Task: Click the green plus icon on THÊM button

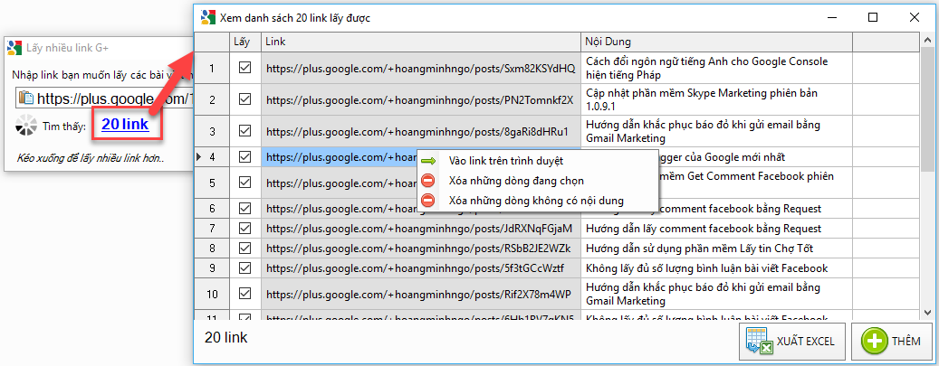Action: point(875,342)
